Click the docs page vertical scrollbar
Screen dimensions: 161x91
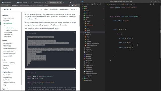click(79, 20)
